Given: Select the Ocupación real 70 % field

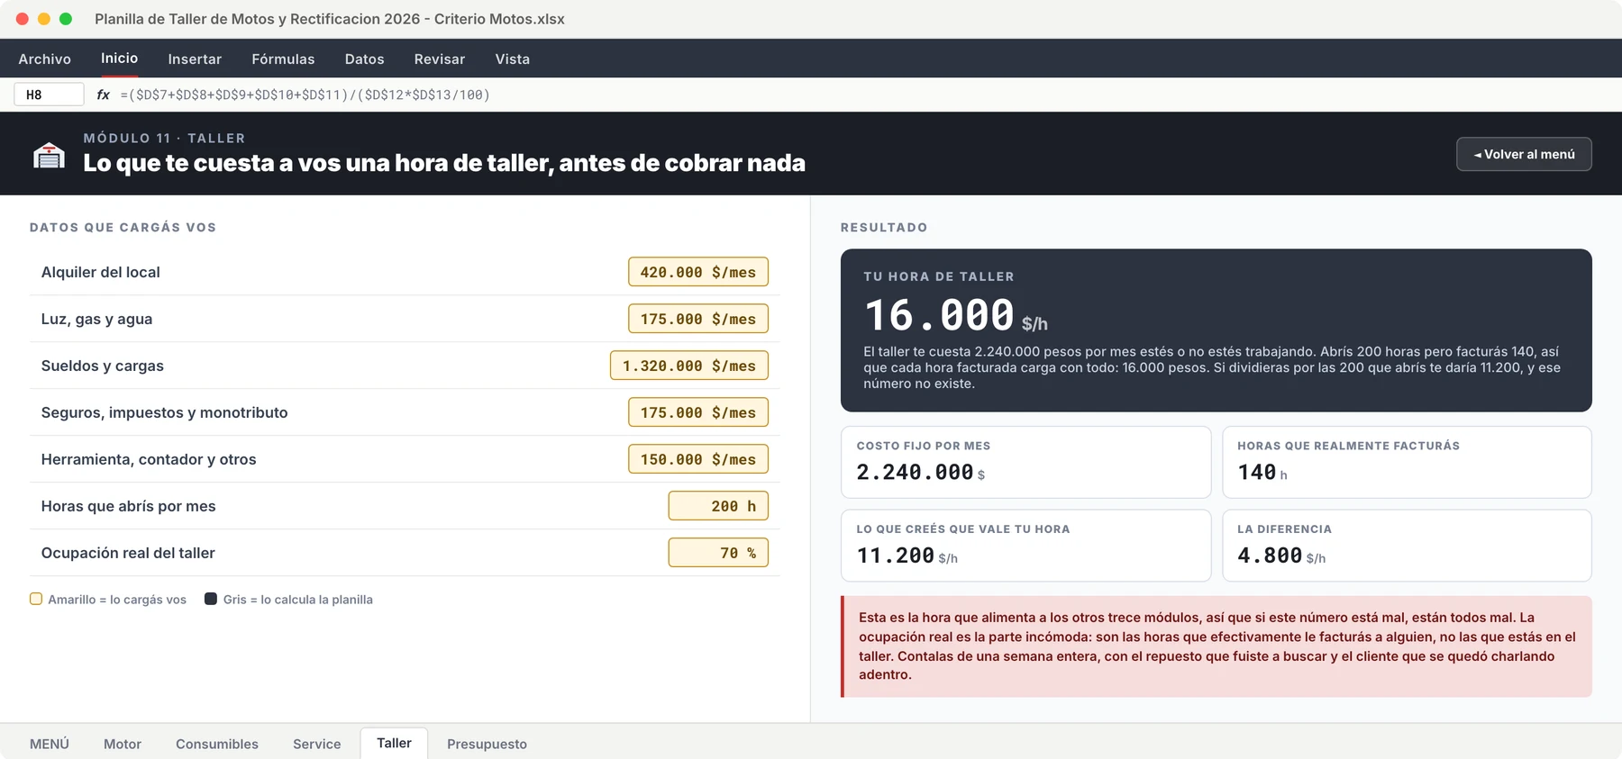Looking at the screenshot, I should 718,553.
